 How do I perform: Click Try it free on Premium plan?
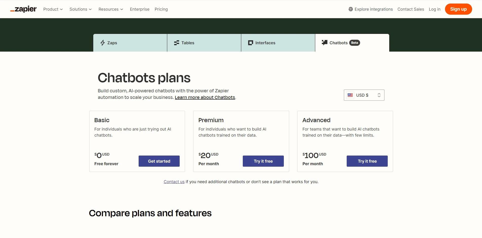coord(263,161)
